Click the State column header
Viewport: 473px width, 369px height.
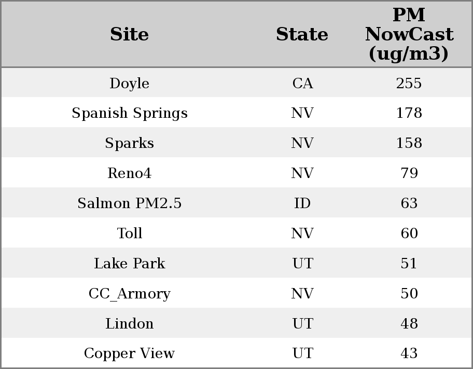302,35
